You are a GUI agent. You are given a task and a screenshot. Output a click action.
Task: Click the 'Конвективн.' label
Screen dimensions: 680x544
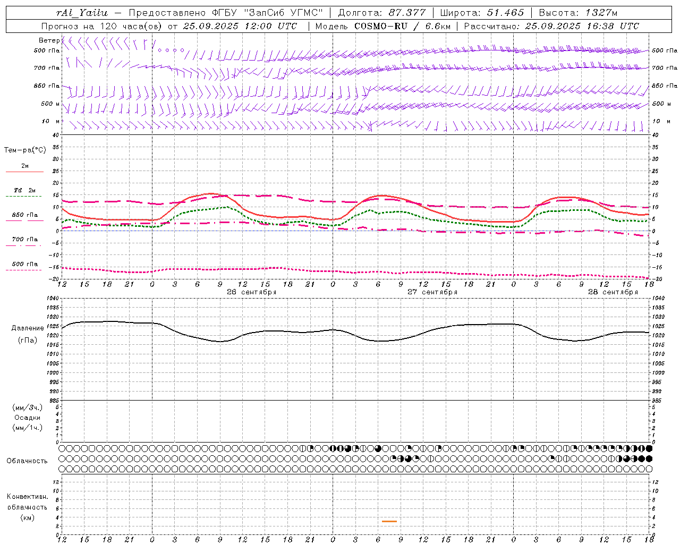28,497
